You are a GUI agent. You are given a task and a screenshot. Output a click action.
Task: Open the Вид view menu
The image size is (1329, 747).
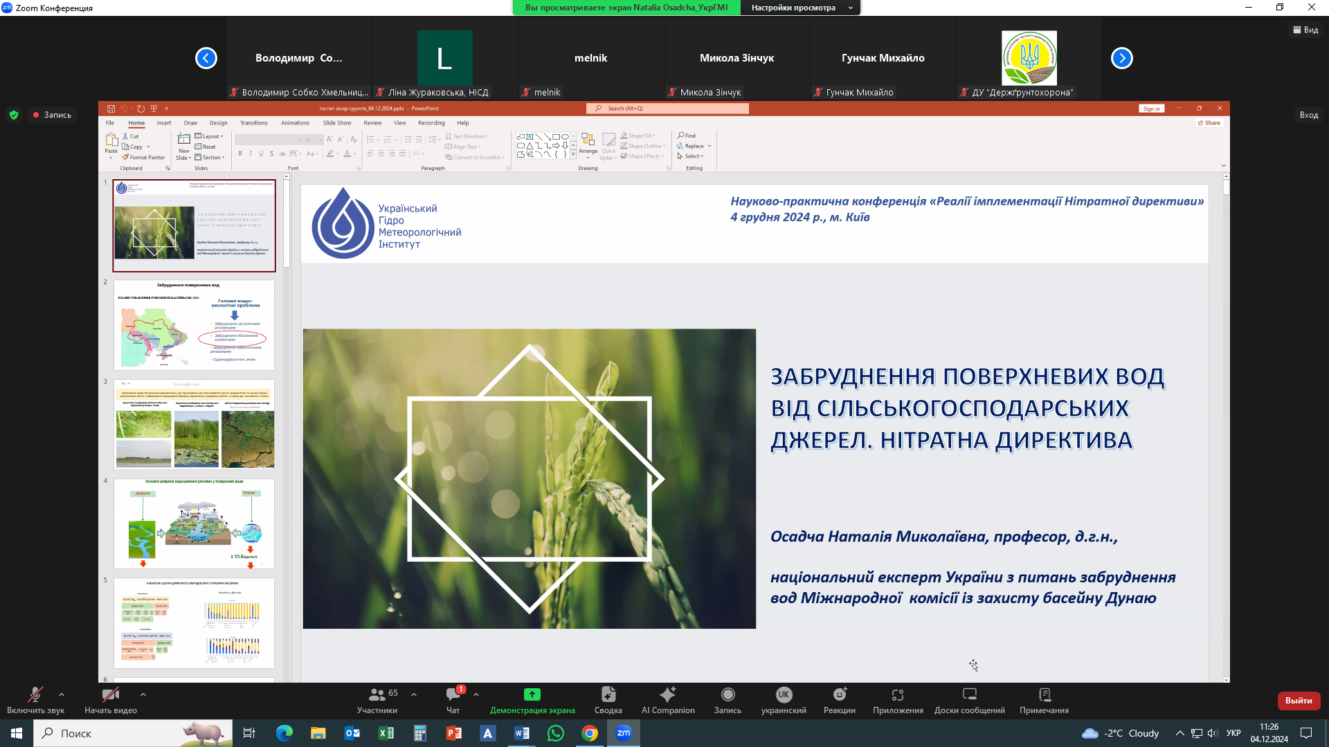(x=1305, y=30)
